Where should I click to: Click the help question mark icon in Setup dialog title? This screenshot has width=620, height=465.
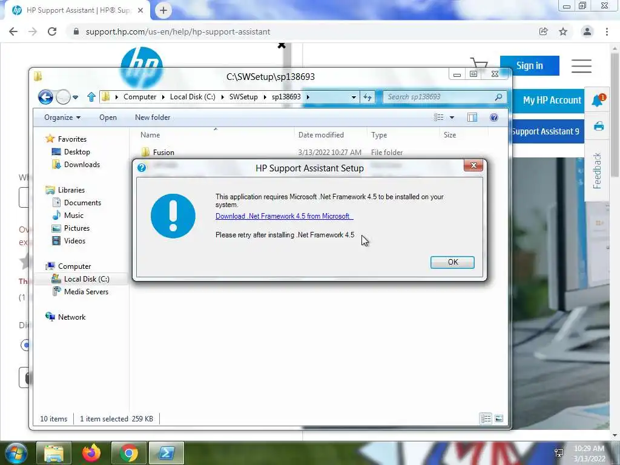point(142,168)
